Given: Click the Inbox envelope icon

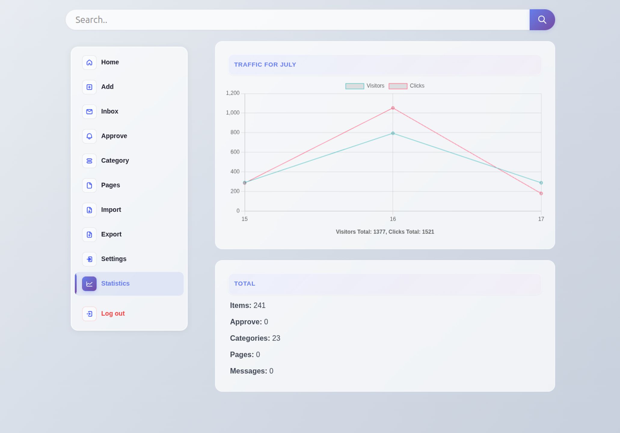Looking at the screenshot, I should click(x=89, y=112).
